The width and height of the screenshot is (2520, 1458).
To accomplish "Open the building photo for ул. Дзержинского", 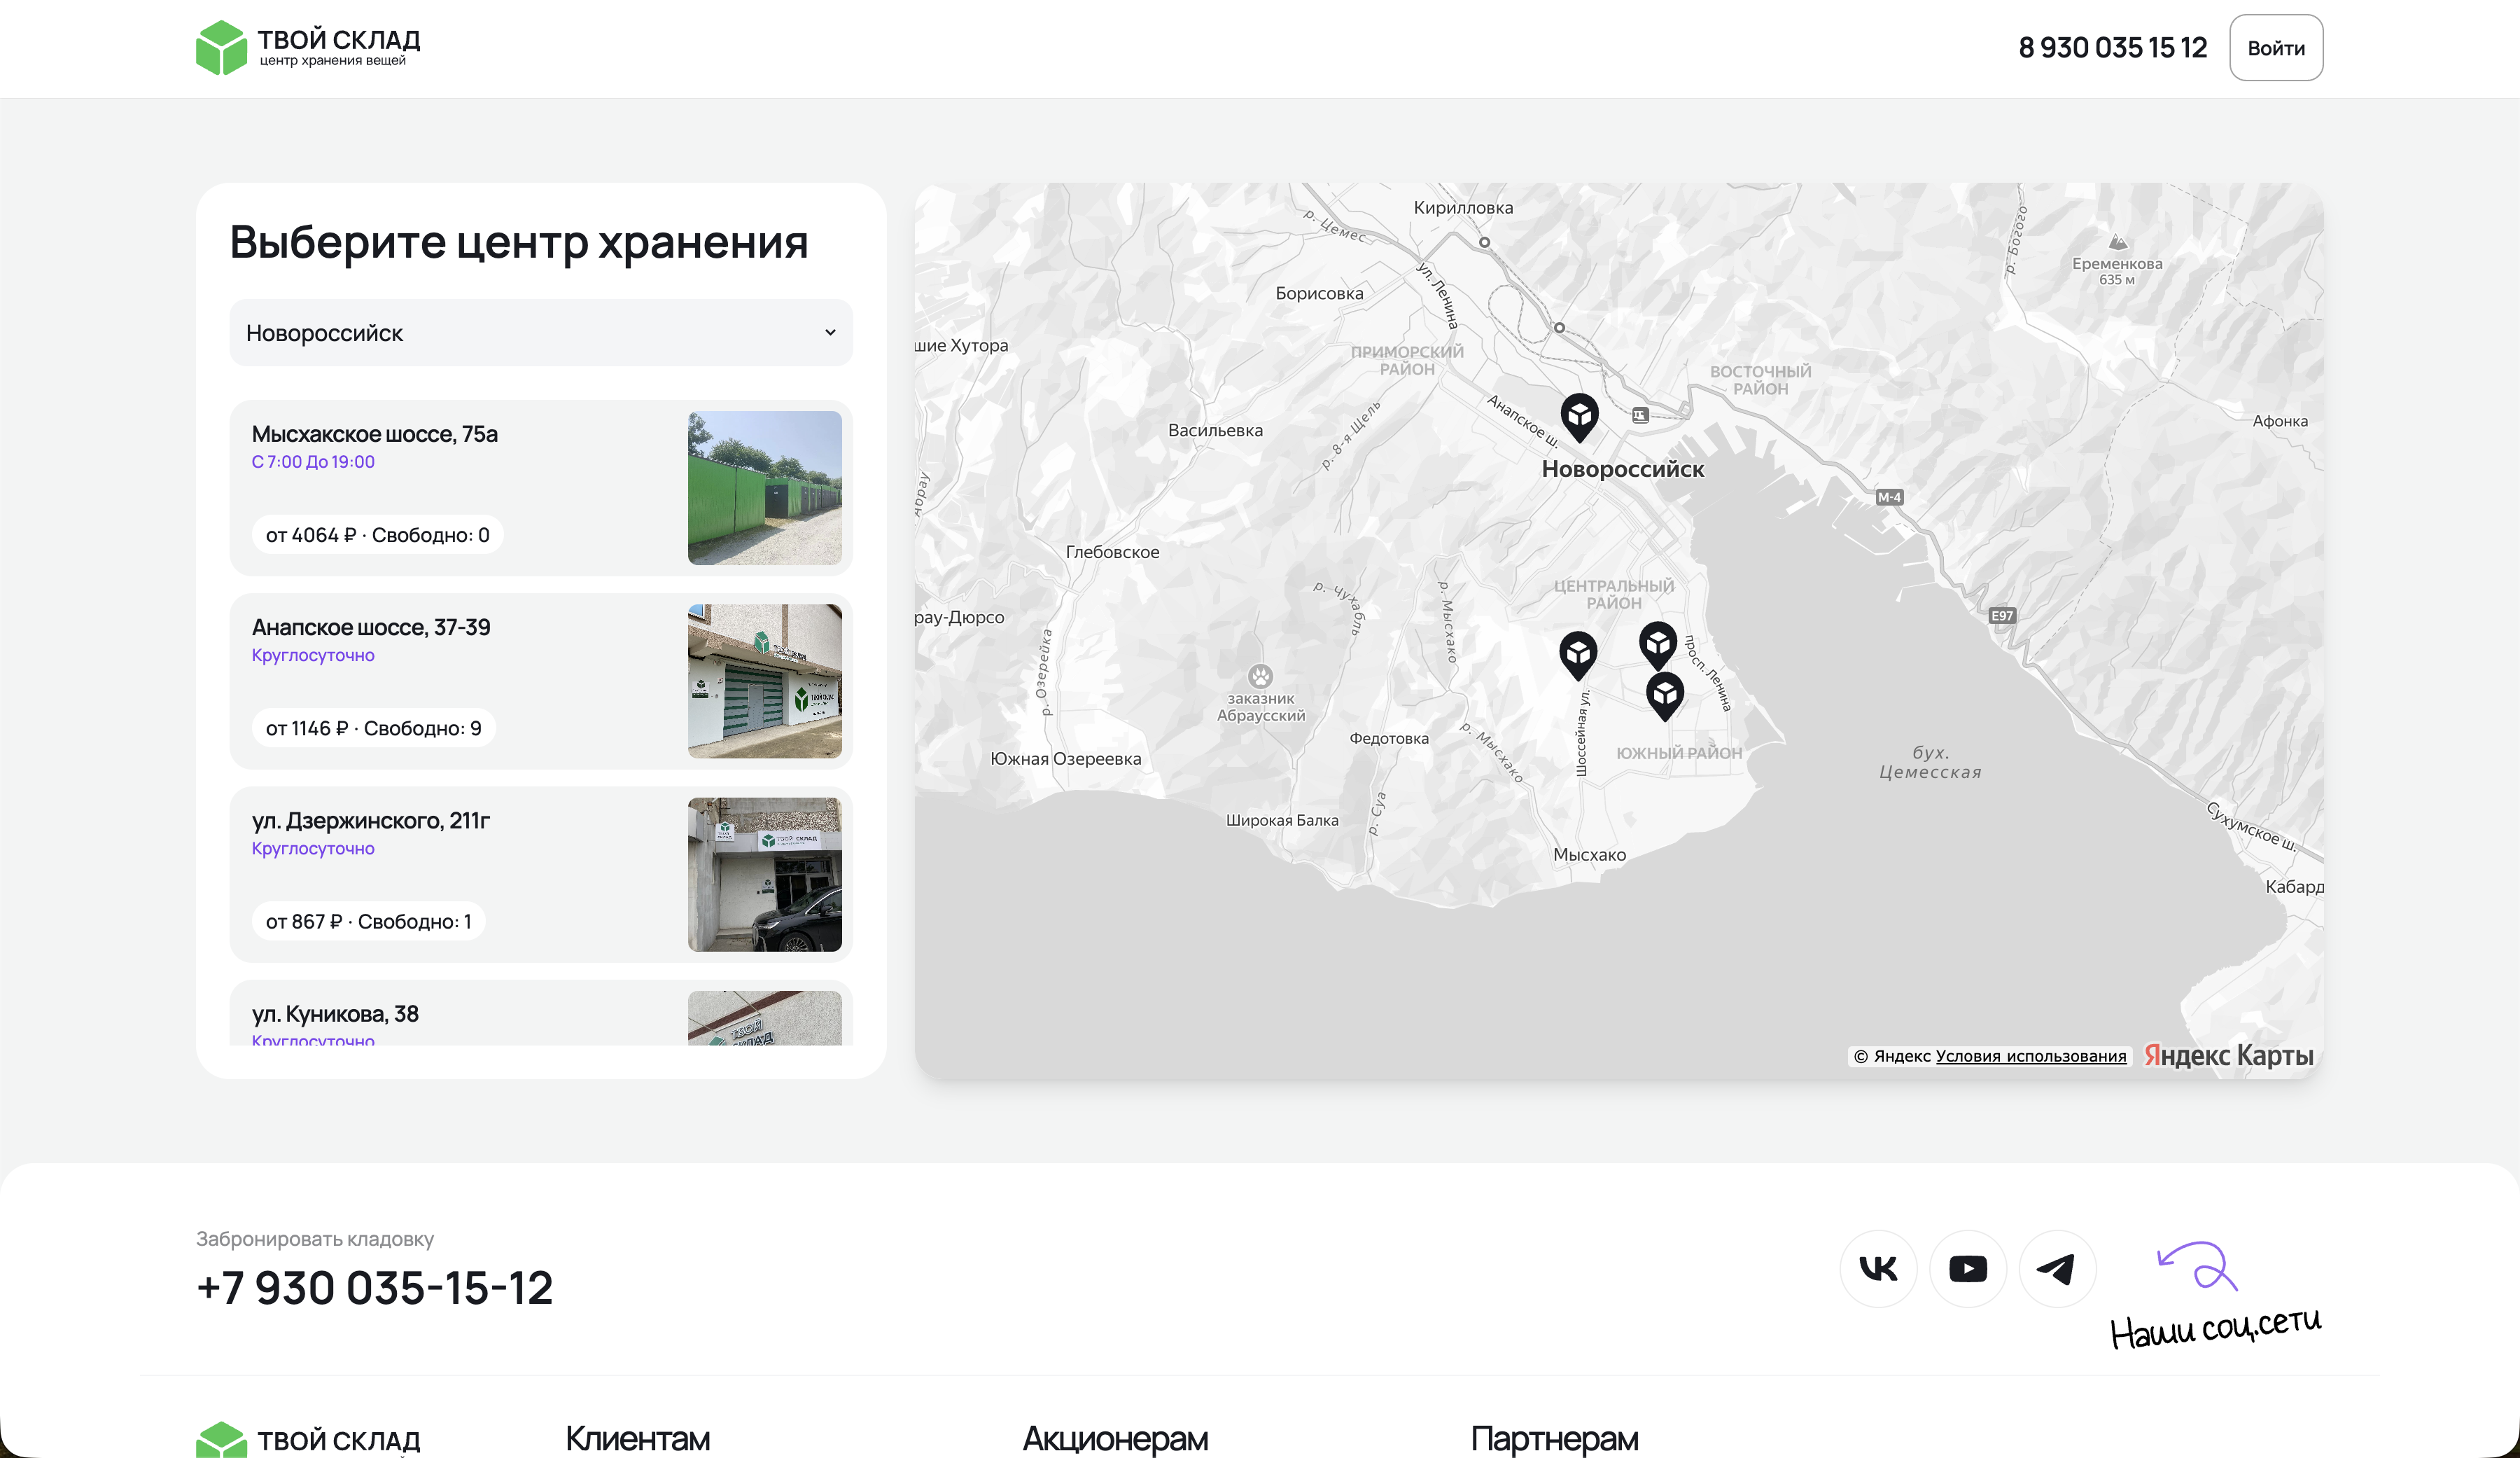I will point(764,873).
